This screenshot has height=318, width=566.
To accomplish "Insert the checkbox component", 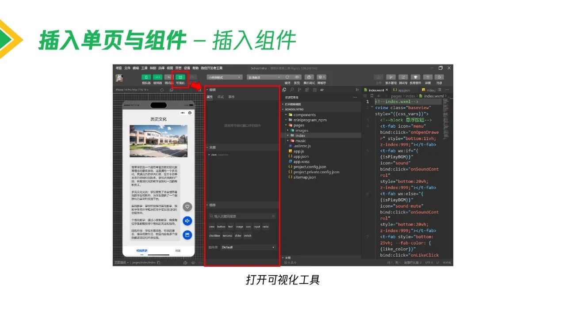I will coord(214,235).
